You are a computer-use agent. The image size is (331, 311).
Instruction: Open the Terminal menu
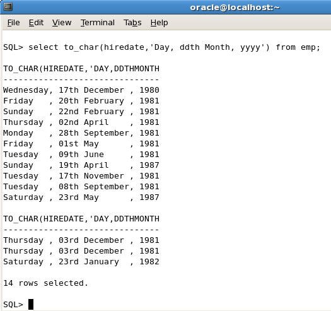[x=98, y=23]
